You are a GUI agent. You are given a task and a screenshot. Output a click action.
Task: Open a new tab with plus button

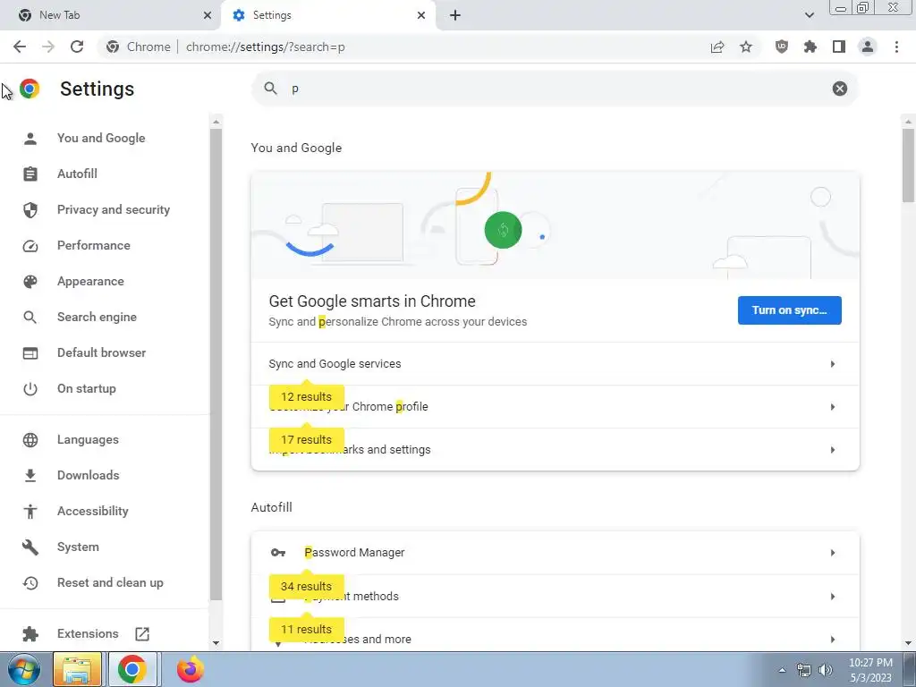tap(455, 15)
